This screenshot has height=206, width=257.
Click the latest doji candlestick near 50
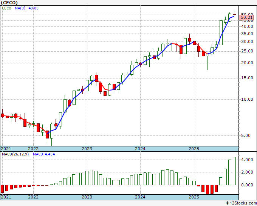(234, 15)
